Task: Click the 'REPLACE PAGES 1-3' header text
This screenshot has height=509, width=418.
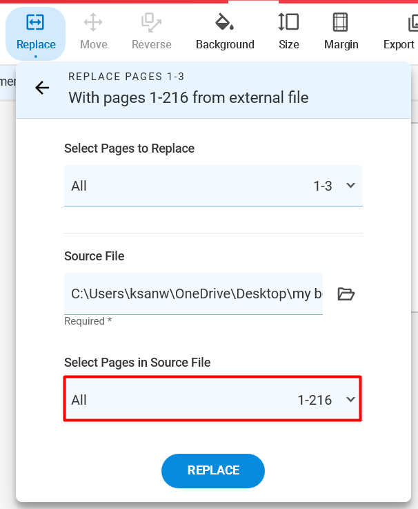Action: pyautogui.click(x=126, y=77)
